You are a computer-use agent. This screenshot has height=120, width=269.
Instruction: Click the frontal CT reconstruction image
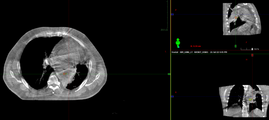pos(243,101)
